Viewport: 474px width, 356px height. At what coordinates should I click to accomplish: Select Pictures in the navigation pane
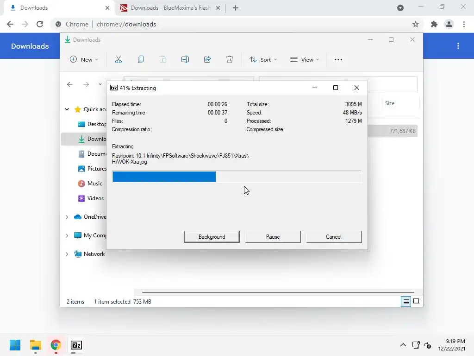point(92,169)
